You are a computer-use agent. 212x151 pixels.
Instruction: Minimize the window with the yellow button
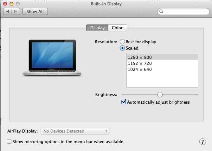click(x=11, y=4)
